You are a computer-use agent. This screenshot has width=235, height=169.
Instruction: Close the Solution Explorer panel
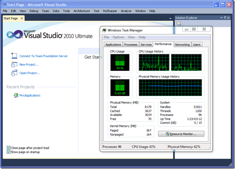click(229, 18)
